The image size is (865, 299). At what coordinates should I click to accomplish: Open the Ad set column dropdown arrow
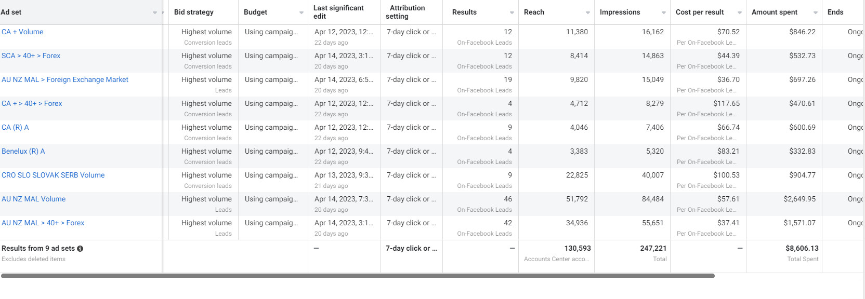point(155,12)
